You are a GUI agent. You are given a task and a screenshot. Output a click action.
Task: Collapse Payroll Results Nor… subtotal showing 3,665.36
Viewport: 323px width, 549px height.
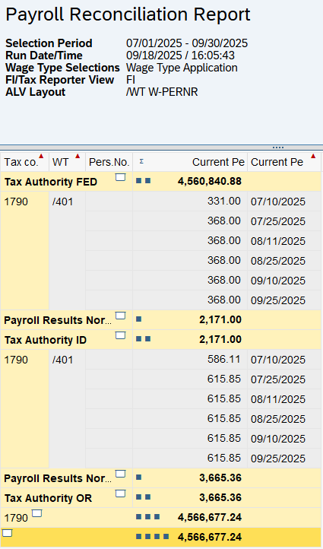point(120,474)
